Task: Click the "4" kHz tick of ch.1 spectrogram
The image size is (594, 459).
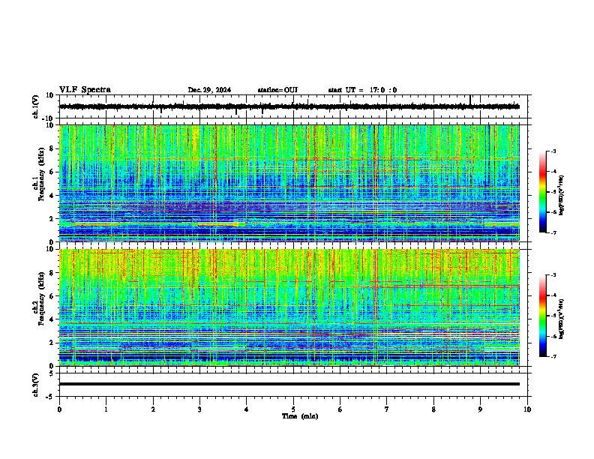Action: pos(52,196)
